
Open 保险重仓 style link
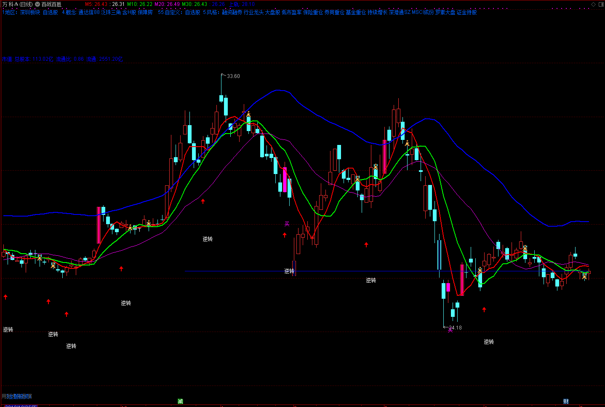313,13
